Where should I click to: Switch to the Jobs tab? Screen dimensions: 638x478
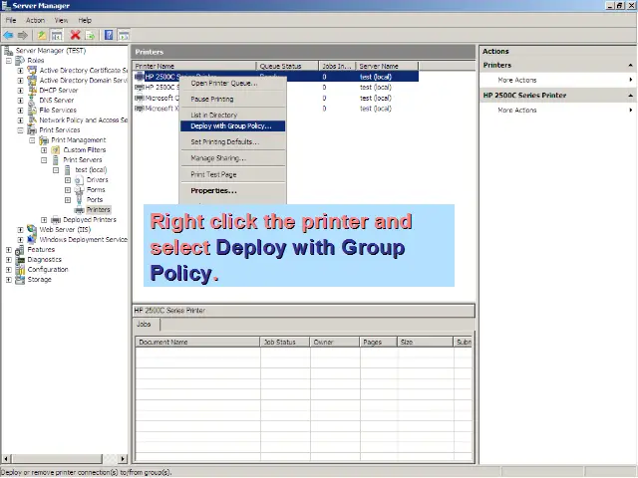pyautogui.click(x=147, y=325)
